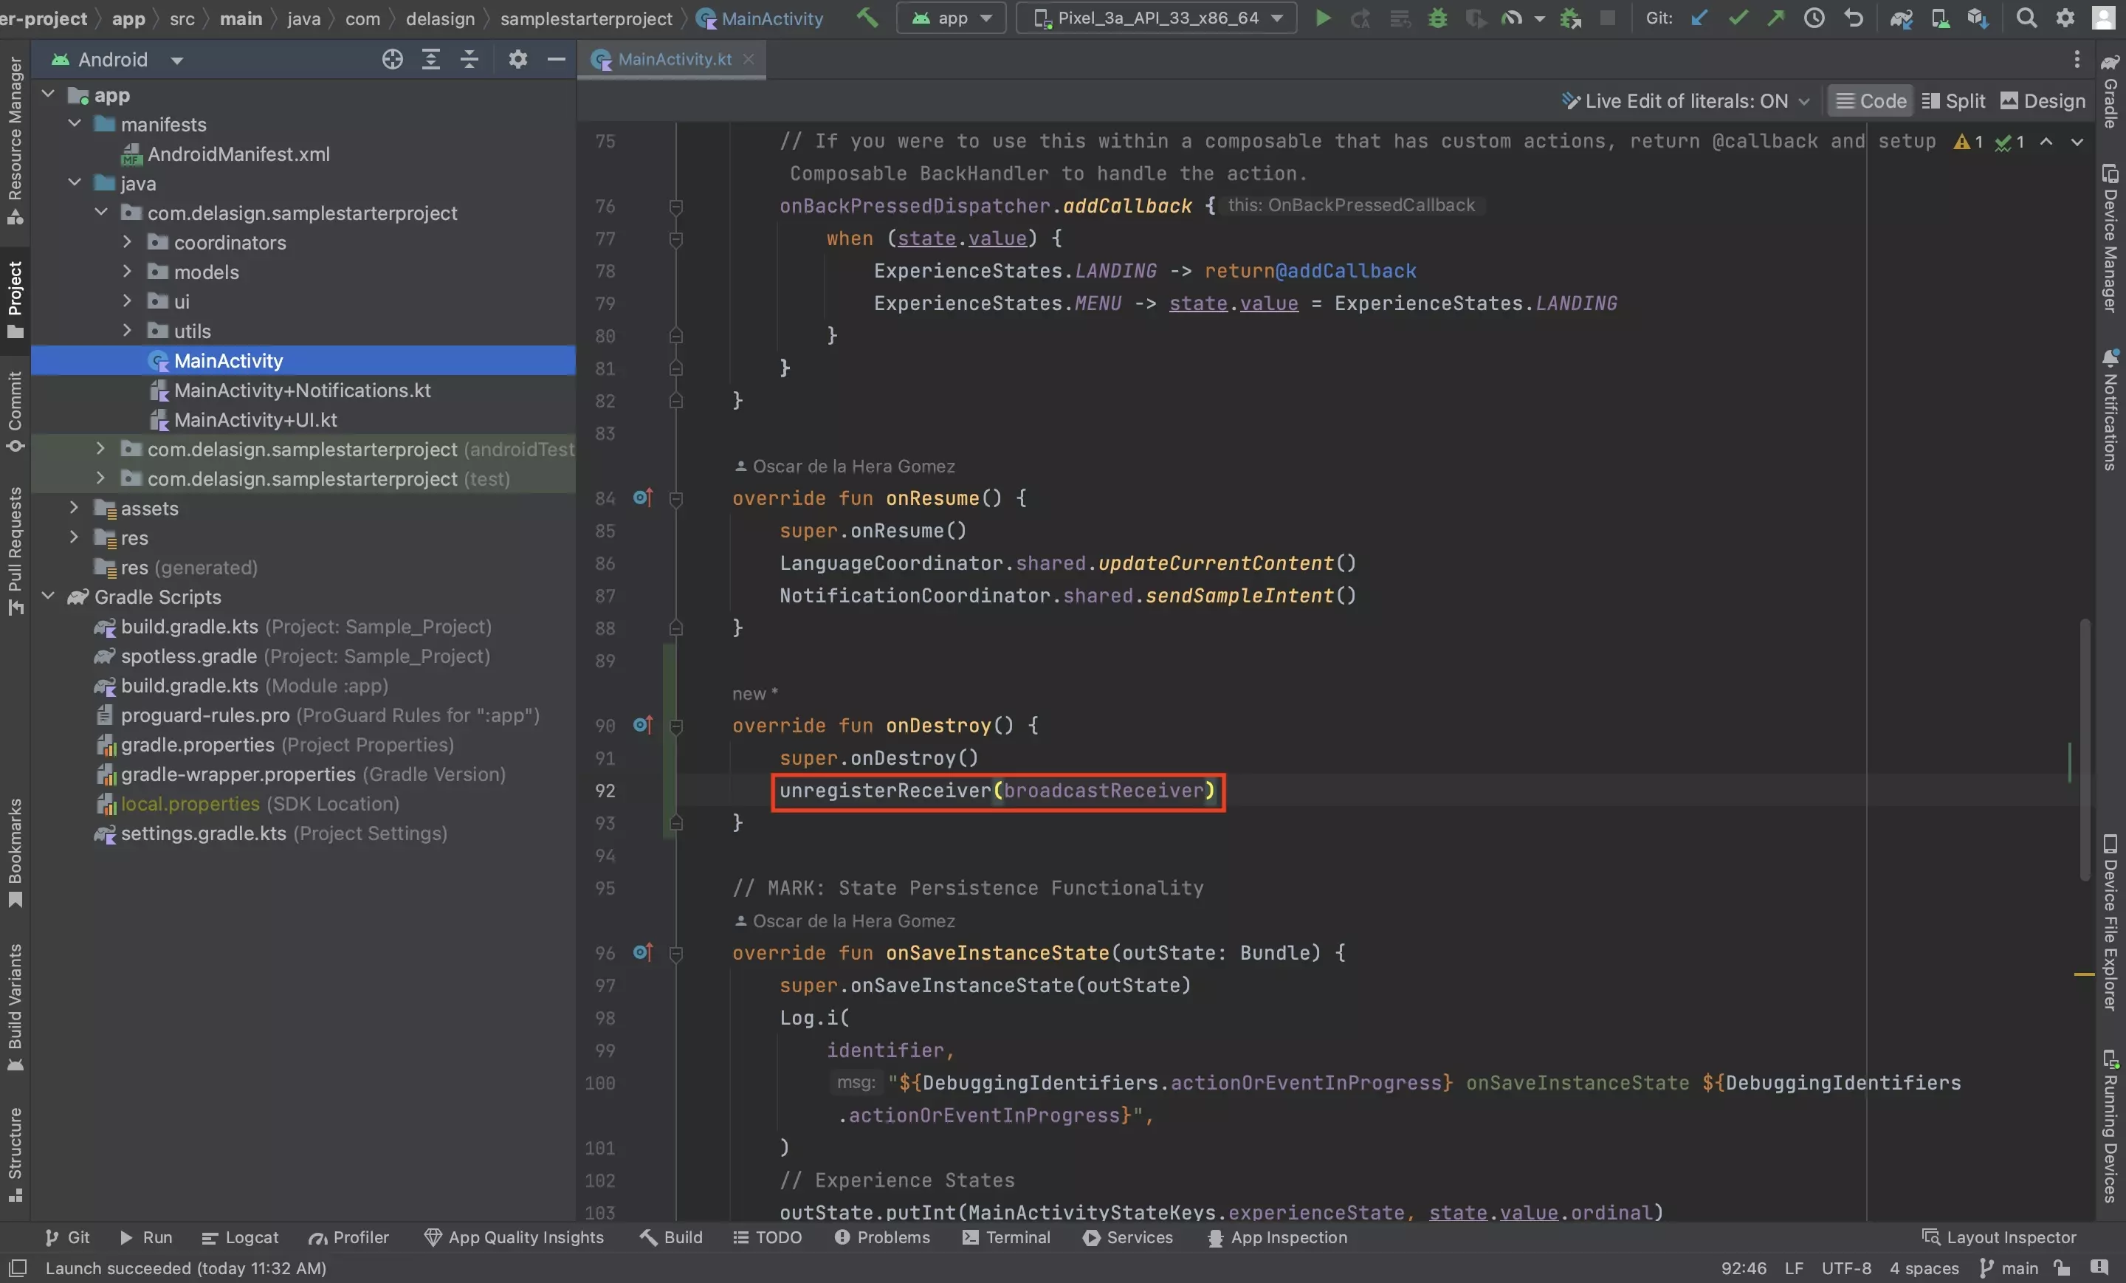The height and width of the screenshot is (1283, 2126).
Task: Toggle the Build Variants tool window
Action: pyautogui.click(x=15, y=1007)
